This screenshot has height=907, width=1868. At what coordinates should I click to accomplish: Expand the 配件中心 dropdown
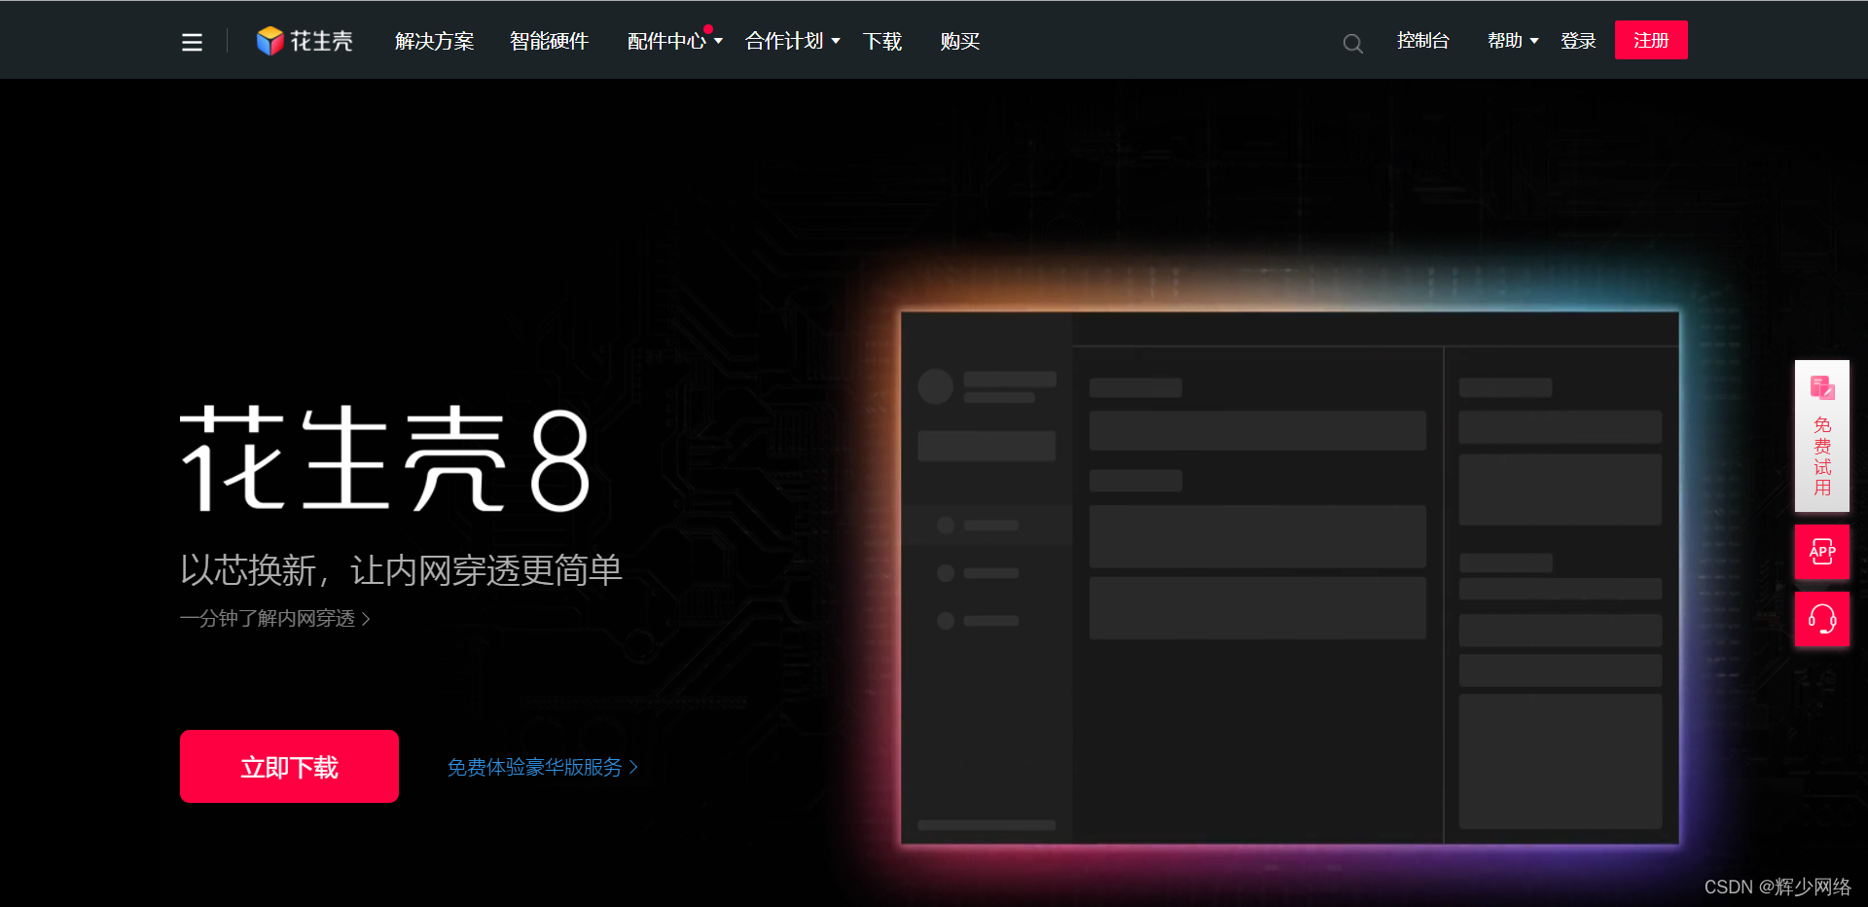pyautogui.click(x=674, y=41)
